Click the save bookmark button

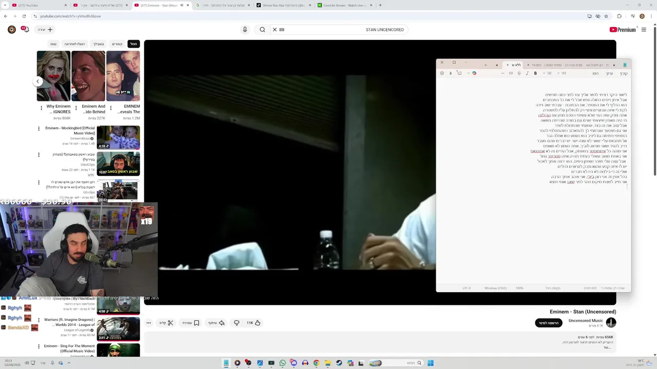(x=190, y=323)
